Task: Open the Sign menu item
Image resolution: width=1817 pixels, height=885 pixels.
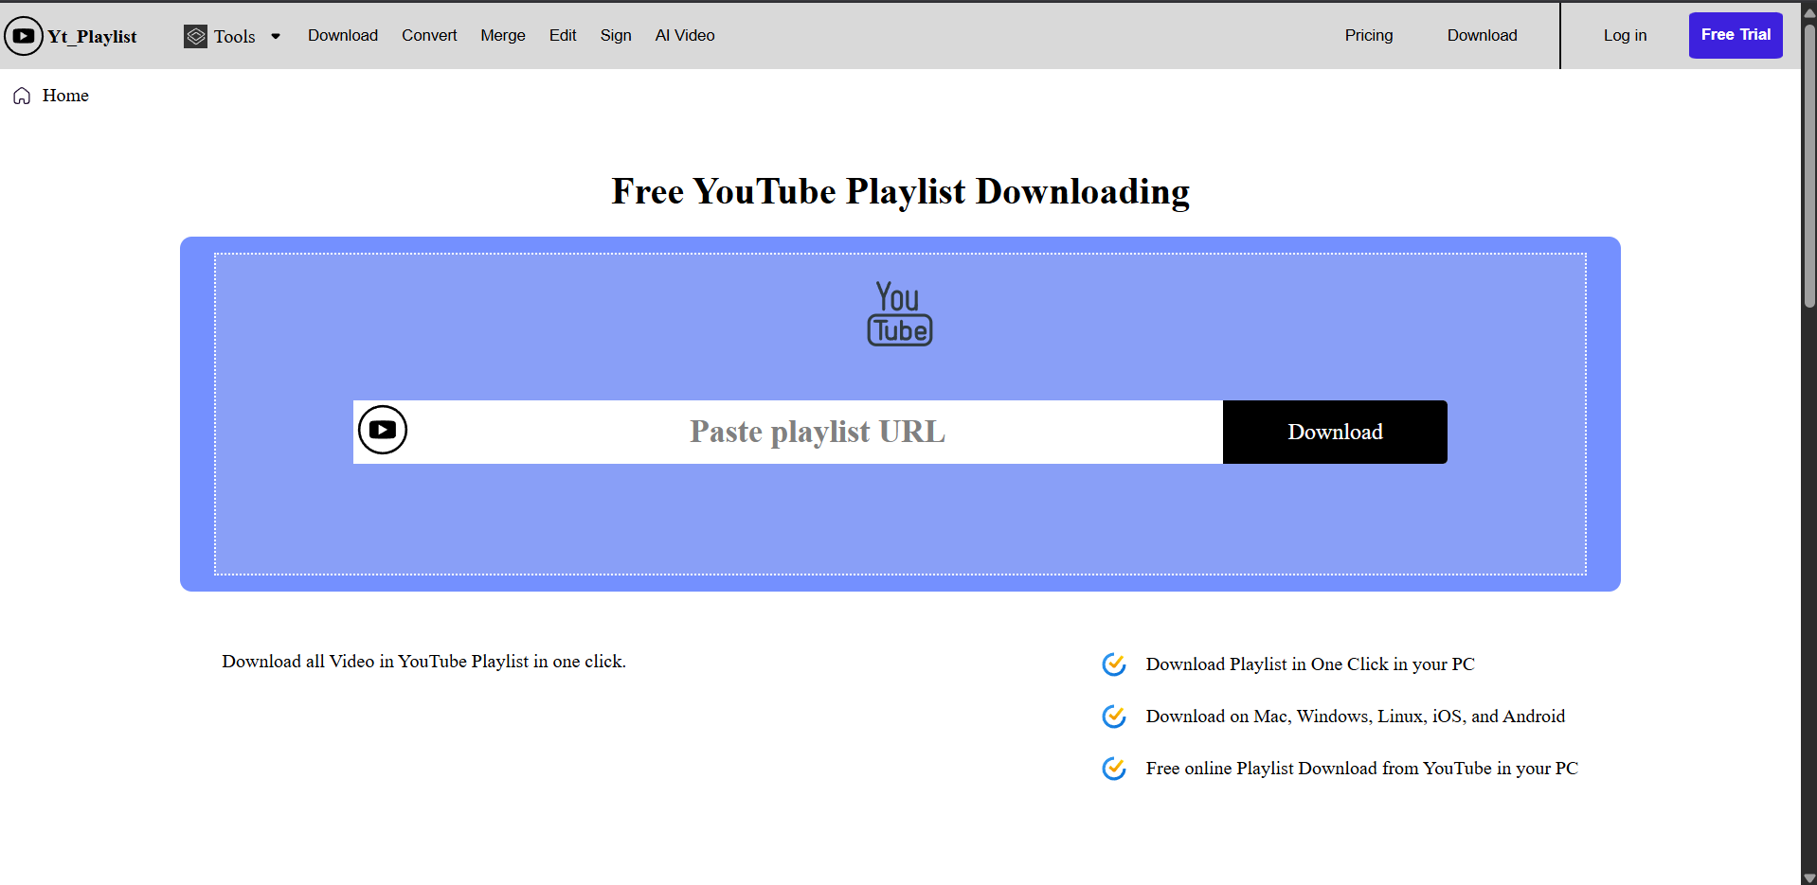Action: [x=616, y=35]
